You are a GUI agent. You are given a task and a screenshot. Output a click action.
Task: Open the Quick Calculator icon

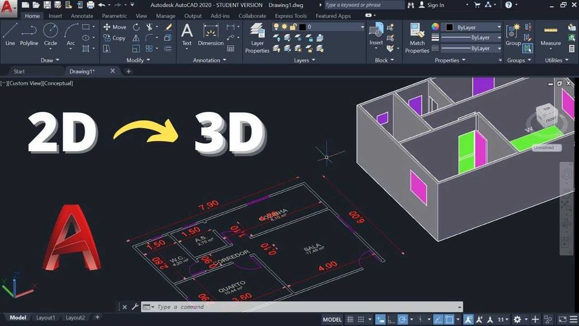[x=571, y=49]
